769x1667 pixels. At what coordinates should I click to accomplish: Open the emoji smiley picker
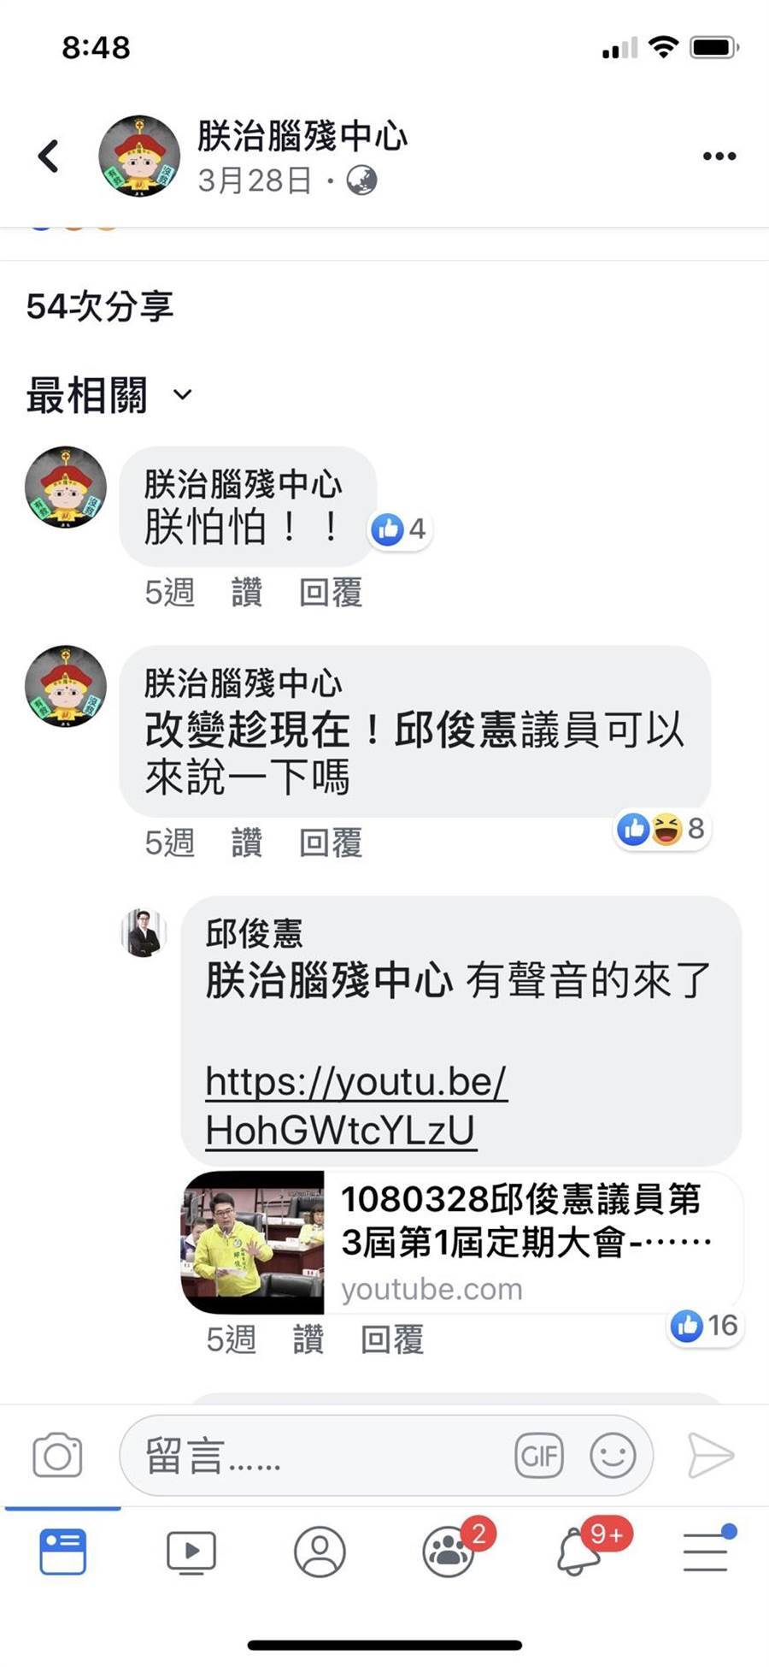pyautogui.click(x=613, y=1455)
